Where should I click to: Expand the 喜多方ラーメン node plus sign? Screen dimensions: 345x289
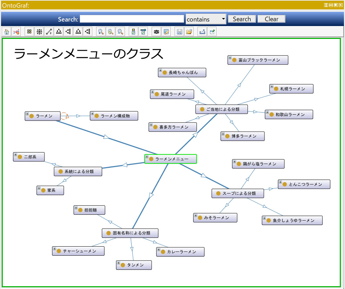(x=151, y=125)
